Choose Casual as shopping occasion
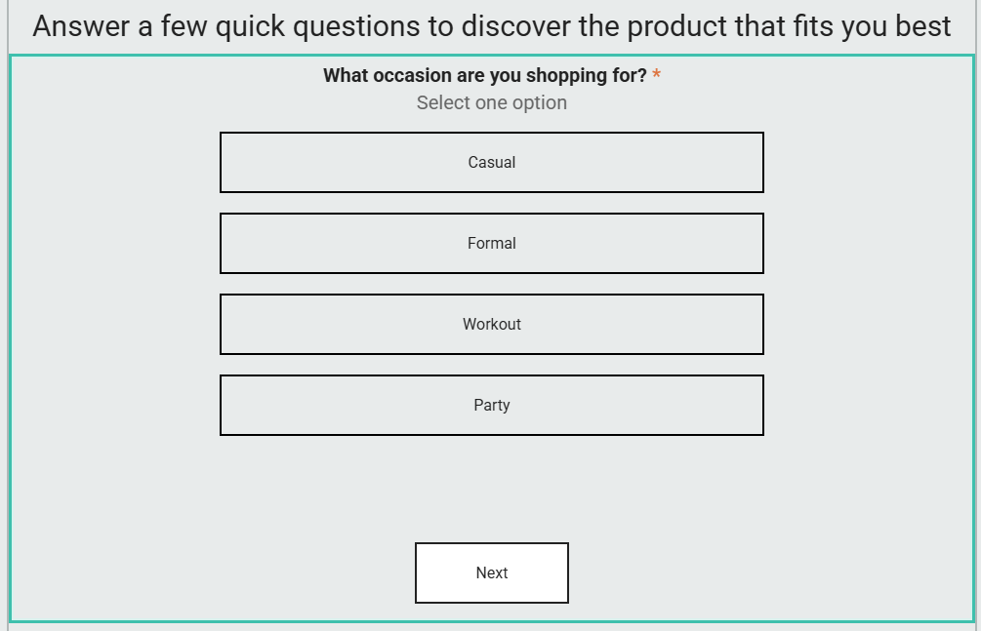981x631 pixels. pyautogui.click(x=491, y=163)
